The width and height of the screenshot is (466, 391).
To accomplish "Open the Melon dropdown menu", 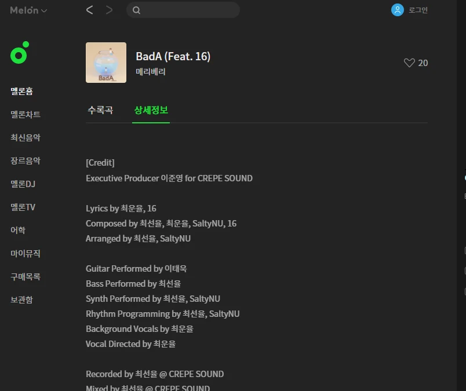I will click(x=28, y=10).
